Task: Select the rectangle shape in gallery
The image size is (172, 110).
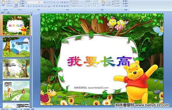Action: tap(95, 1)
